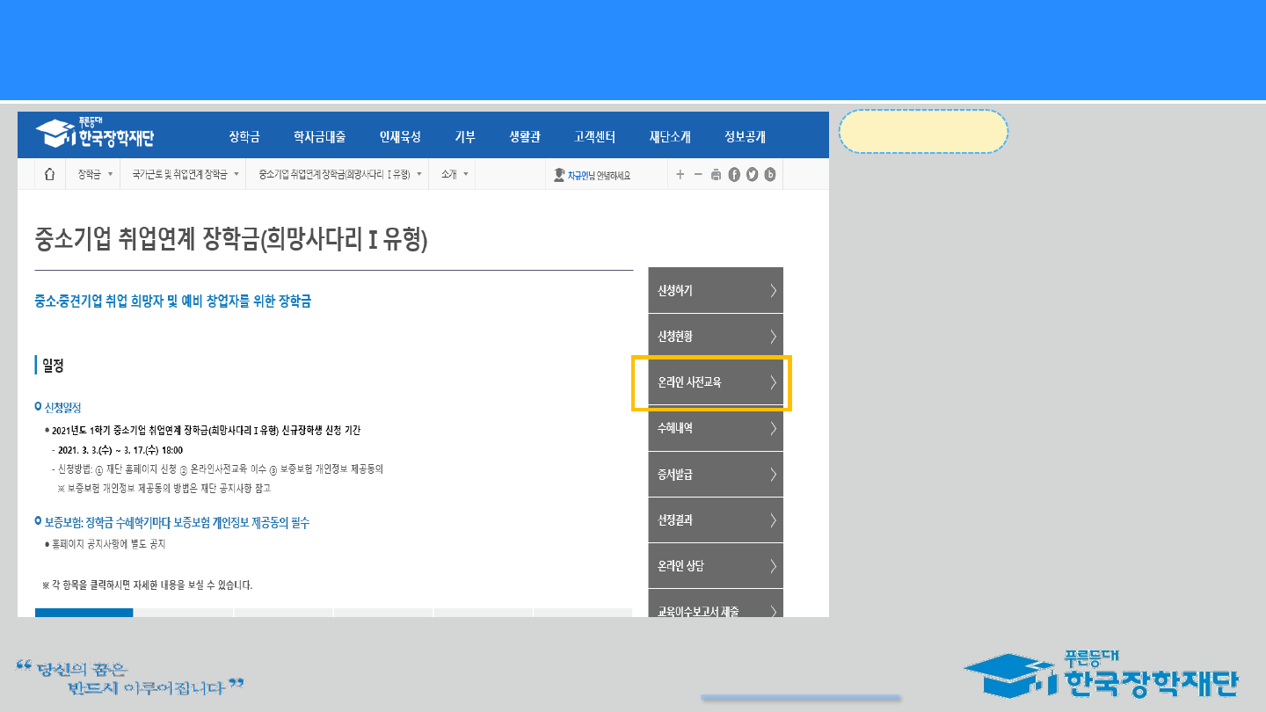This screenshot has height=712, width=1266.
Task: Share the page via Facebook icon
Action: [x=734, y=175]
